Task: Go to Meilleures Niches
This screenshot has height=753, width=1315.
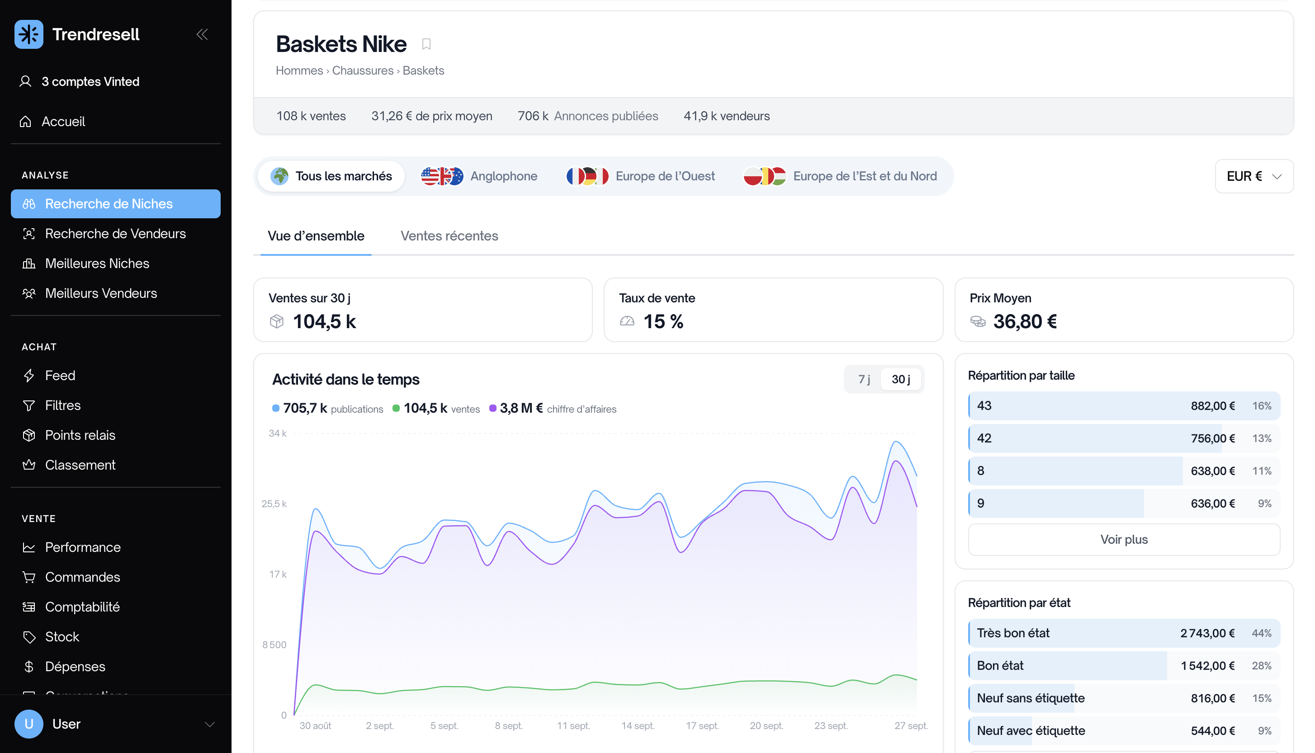Action: 116,264
